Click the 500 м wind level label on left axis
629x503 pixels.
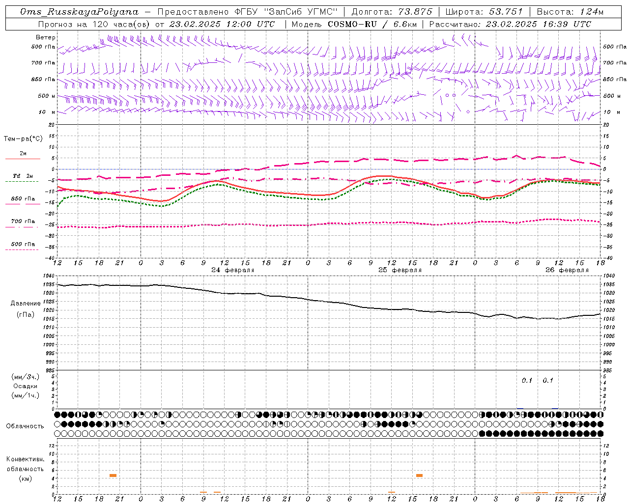coord(47,96)
